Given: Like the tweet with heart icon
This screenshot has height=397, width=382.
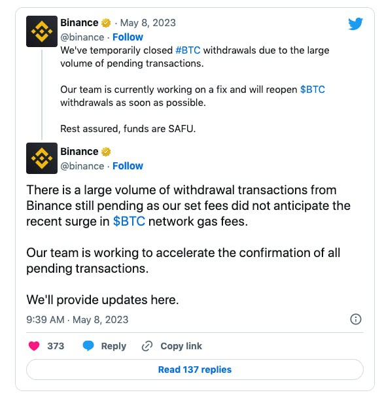Looking at the screenshot, I should point(34,345).
